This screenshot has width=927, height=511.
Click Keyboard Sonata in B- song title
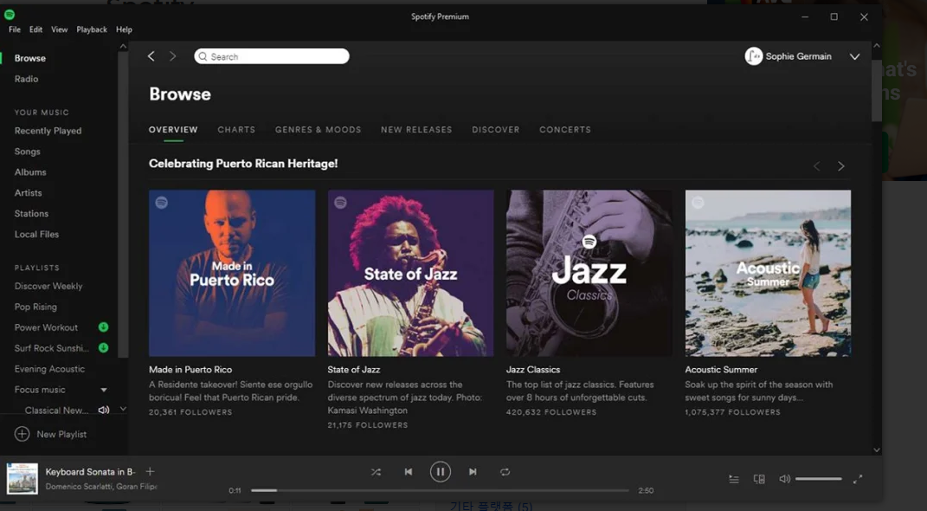point(91,471)
